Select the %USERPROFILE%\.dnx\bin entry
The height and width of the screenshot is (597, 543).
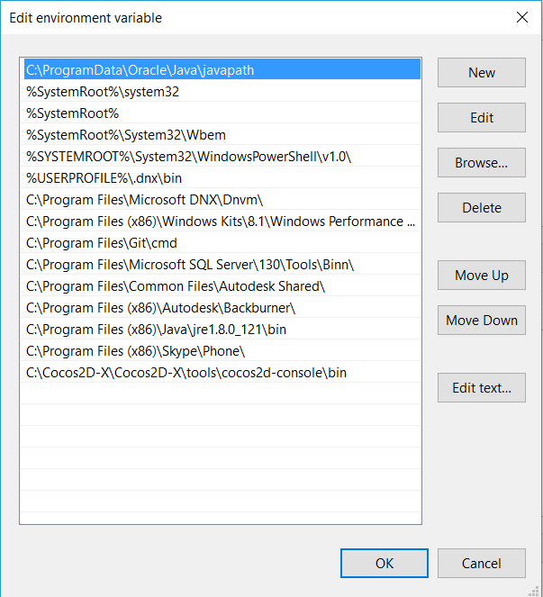click(x=222, y=178)
